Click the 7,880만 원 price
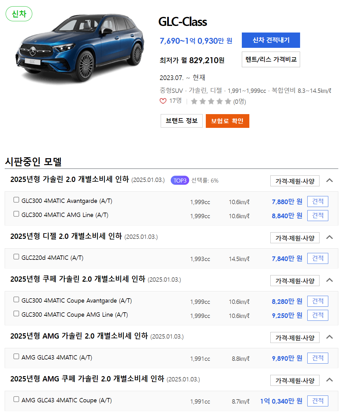Screen dimensions: 343x413 (287, 202)
